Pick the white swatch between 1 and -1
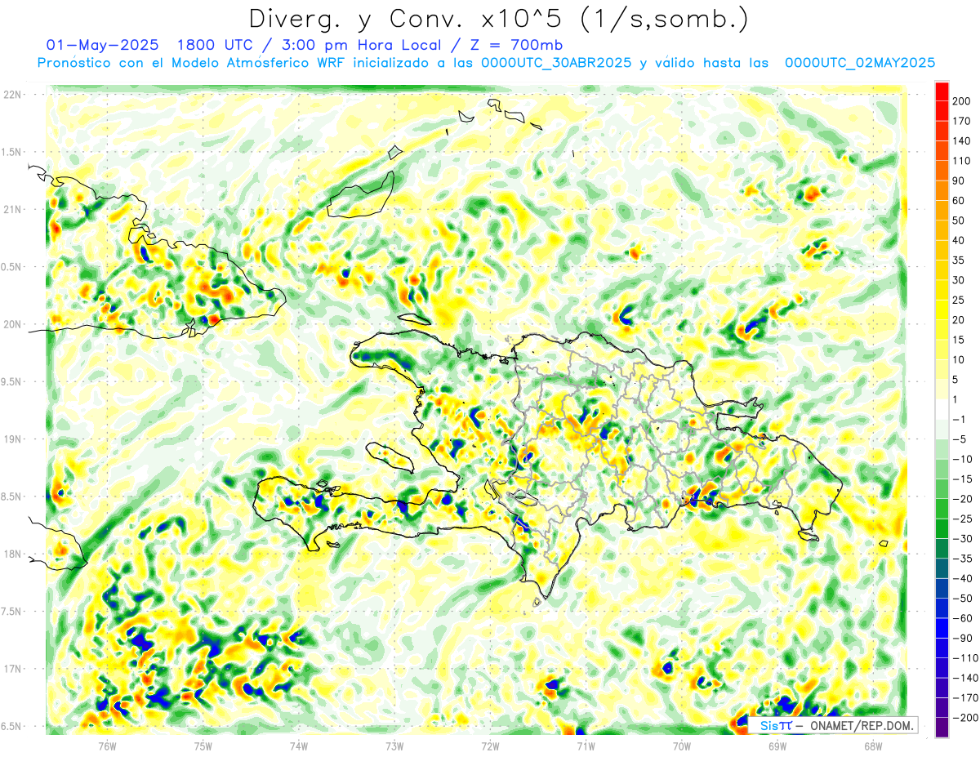 (x=942, y=410)
